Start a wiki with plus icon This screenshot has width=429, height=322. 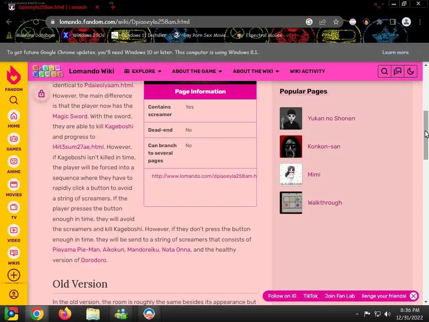point(14,275)
